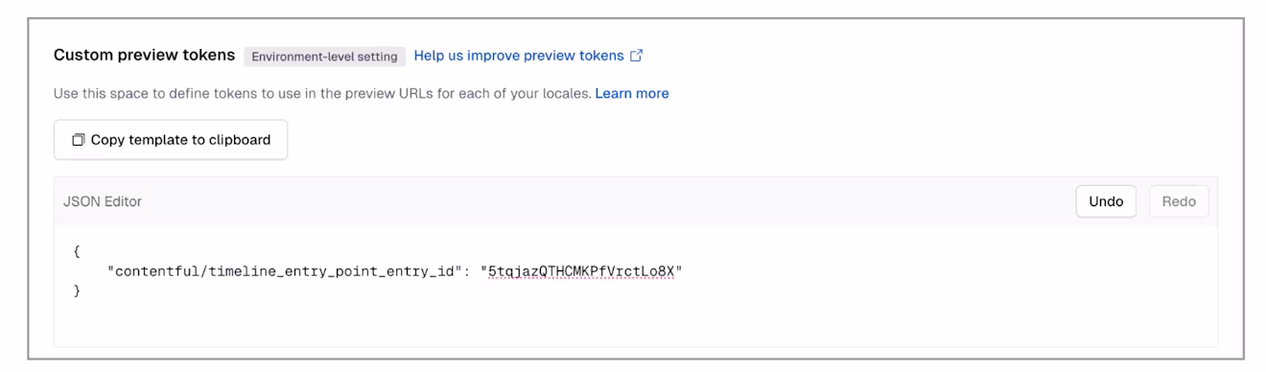Undo the last JSON edit
The image size is (1266, 372).
(x=1106, y=202)
